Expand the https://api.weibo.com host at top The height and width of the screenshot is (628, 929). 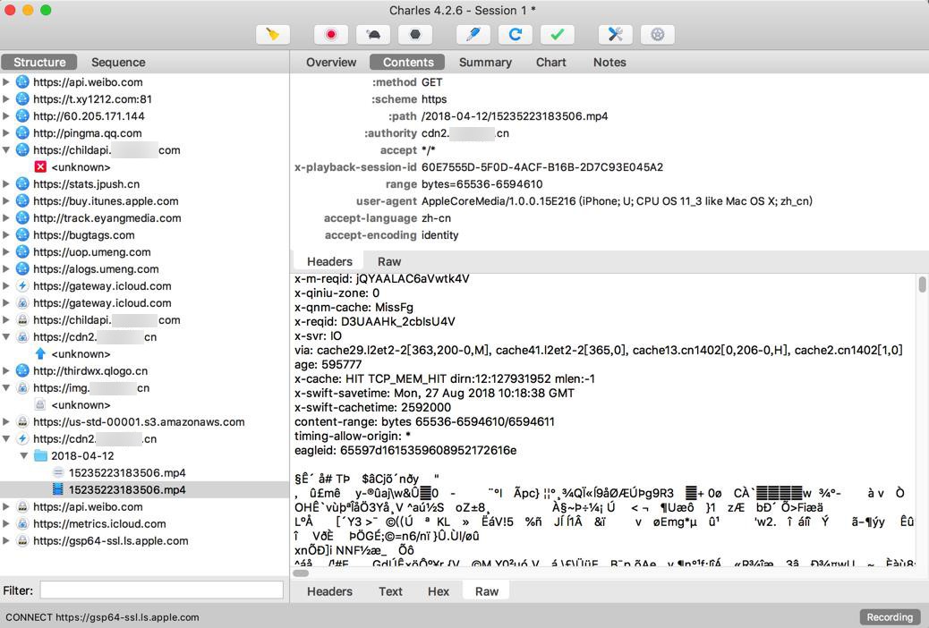(7, 82)
